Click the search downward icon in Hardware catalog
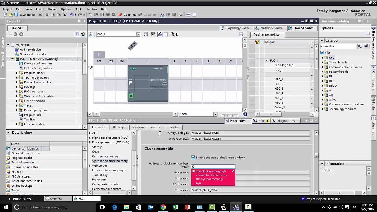Viewport: 377px width, 212px height. coord(360,46)
